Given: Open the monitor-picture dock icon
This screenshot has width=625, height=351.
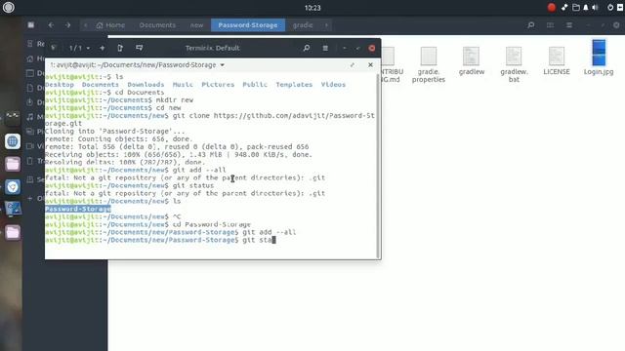Looking at the screenshot, I should pos(13,209).
